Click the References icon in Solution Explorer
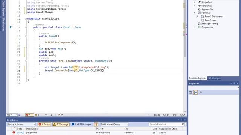The height and width of the screenshot is (135, 241). click(199, 6)
